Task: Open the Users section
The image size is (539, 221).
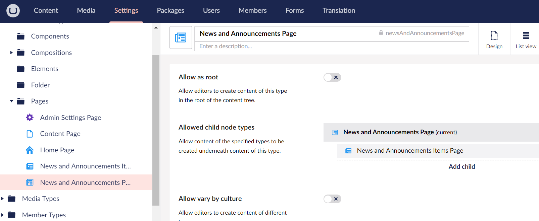Action: click(211, 10)
